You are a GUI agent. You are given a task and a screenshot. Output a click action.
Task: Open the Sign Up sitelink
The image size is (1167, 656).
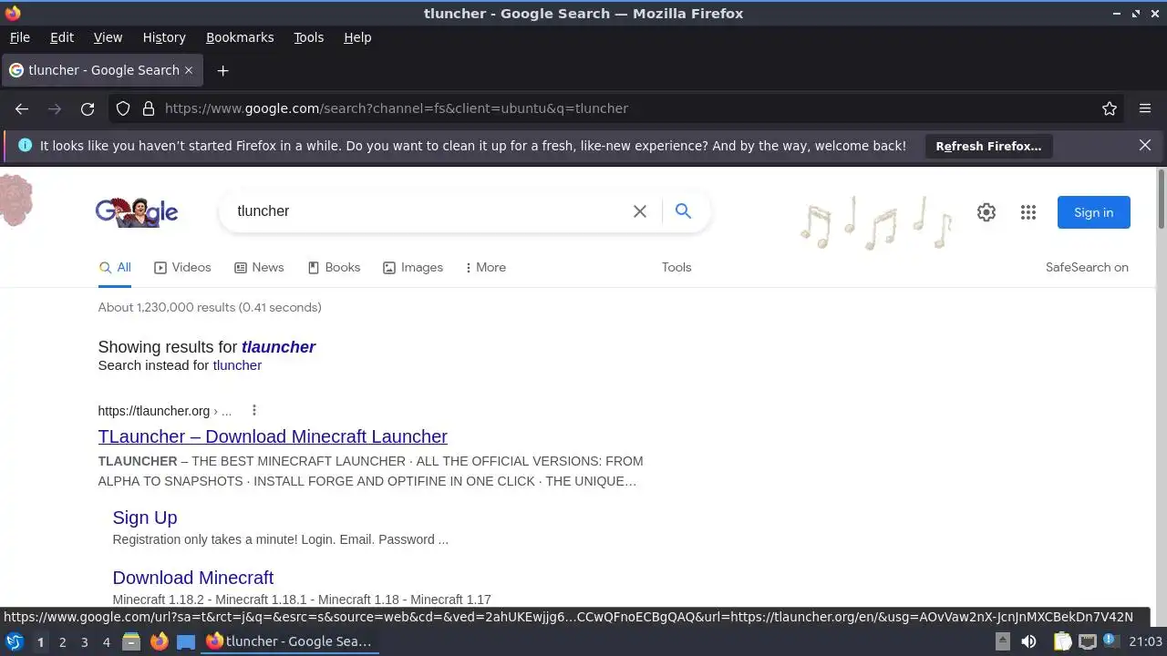(145, 518)
